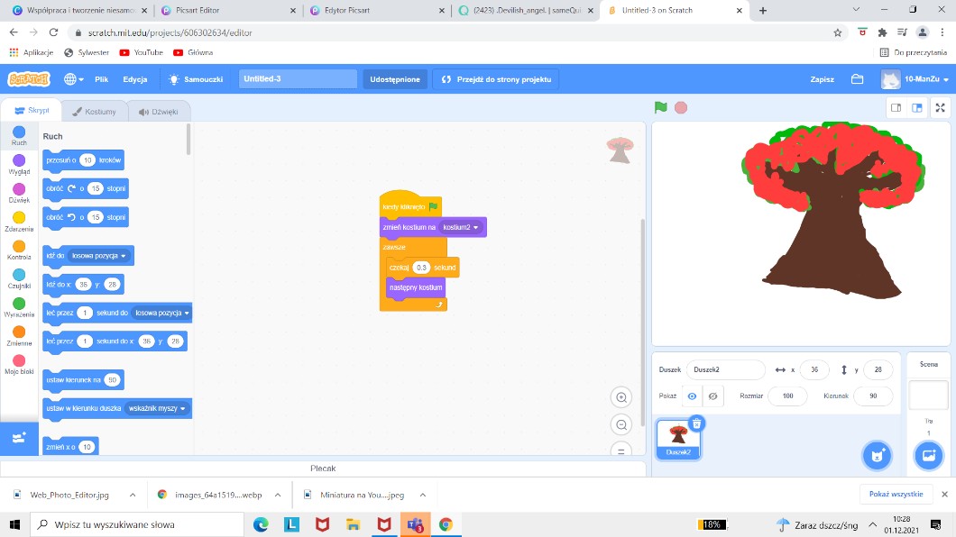Zoom in on the script workspace
The image size is (956, 537).
tap(620, 397)
